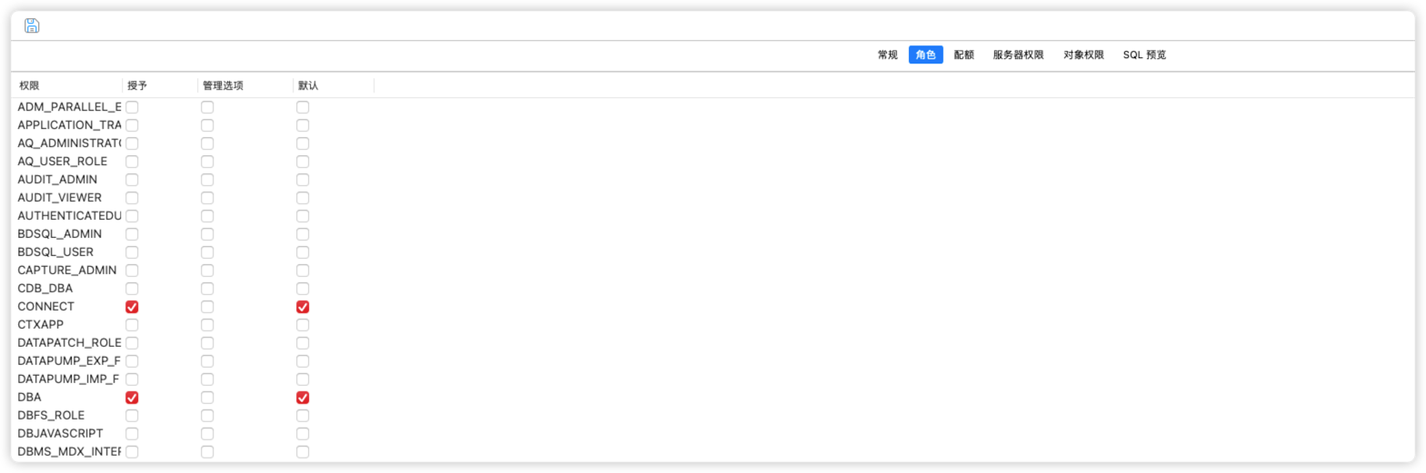Show the SQL 预览 tab
Viewport: 1426px width, 473px height.
(x=1144, y=54)
